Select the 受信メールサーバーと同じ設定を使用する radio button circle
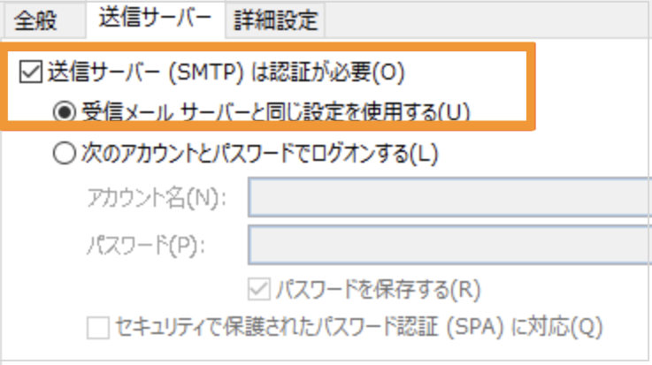 (65, 112)
